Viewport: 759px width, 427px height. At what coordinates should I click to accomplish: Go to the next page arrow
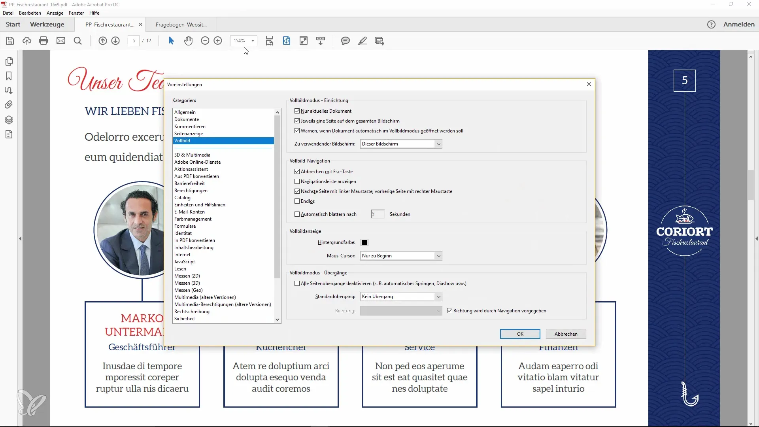point(115,41)
